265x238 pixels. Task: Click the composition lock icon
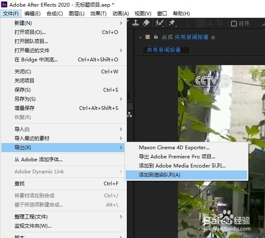[x=156, y=36]
